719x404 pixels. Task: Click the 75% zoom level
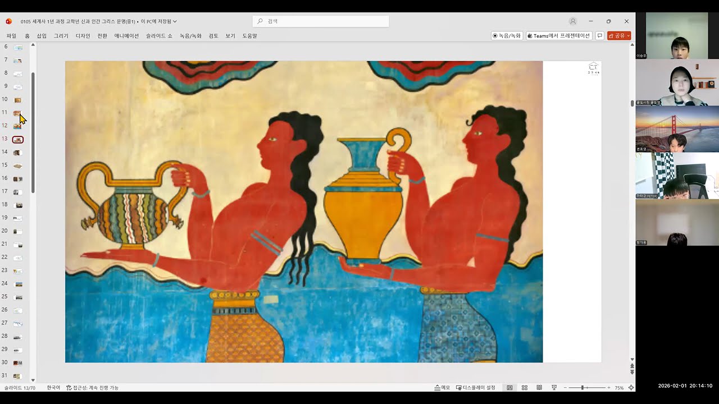tap(619, 388)
